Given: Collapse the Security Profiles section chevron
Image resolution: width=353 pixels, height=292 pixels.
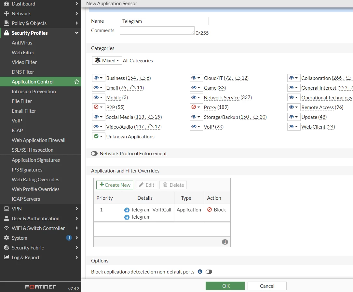Looking at the screenshot, I should click(x=76, y=33).
